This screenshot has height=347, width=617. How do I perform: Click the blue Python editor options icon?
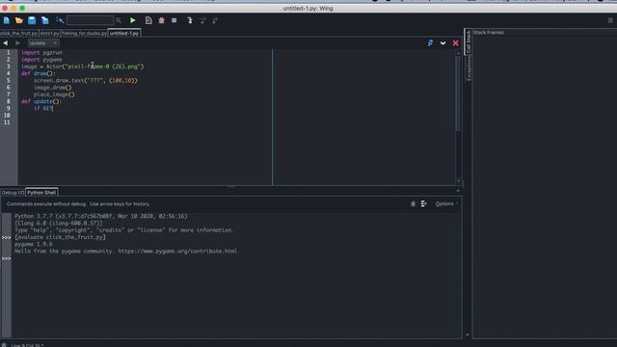(x=430, y=42)
